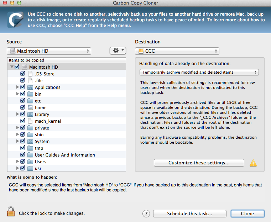This screenshot has width=271, height=222.
Task: Click the Users folder icon
Action: [x=30, y=162]
